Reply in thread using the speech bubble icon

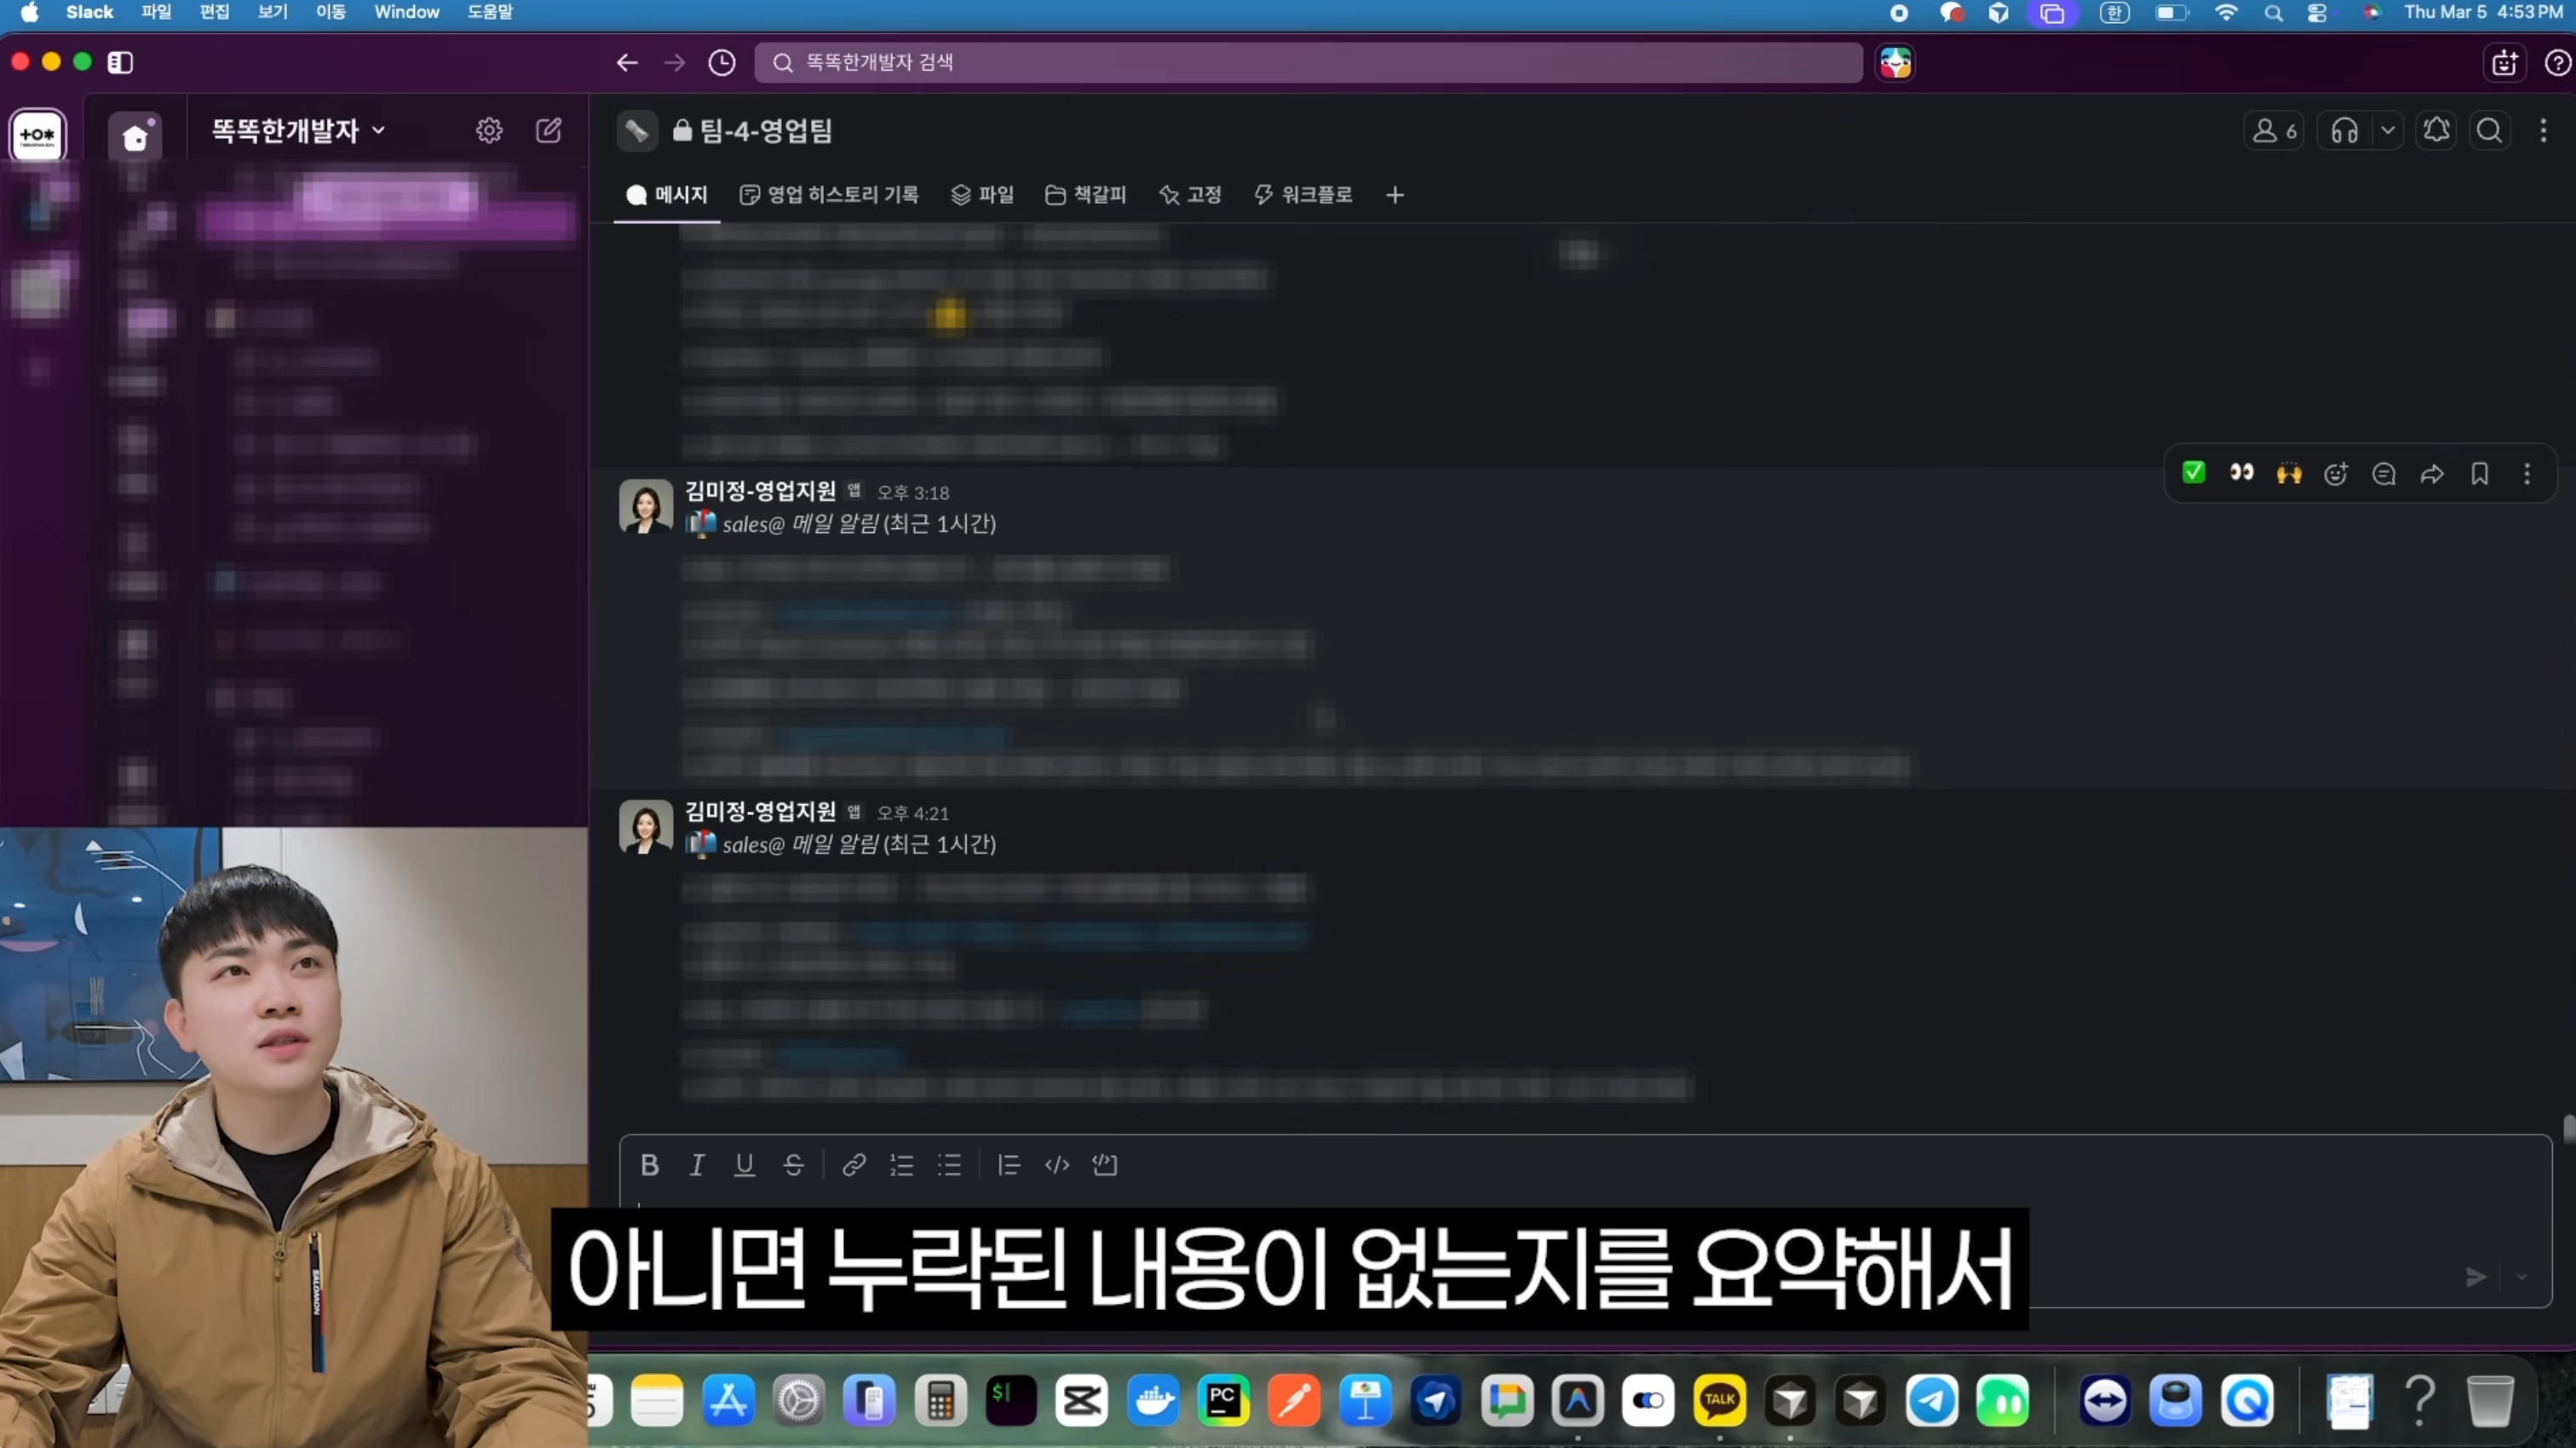click(x=2383, y=474)
